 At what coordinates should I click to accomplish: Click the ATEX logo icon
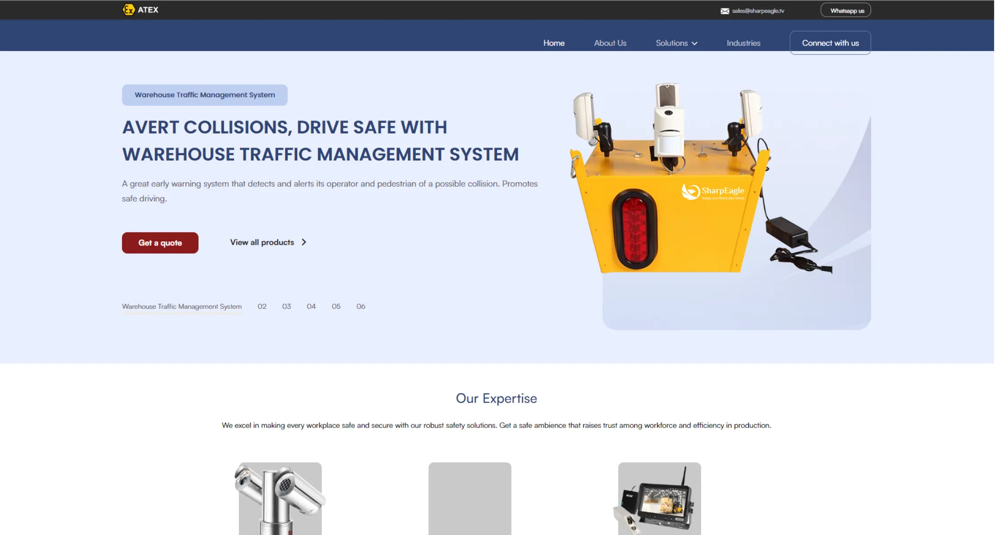tap(128, 10)
